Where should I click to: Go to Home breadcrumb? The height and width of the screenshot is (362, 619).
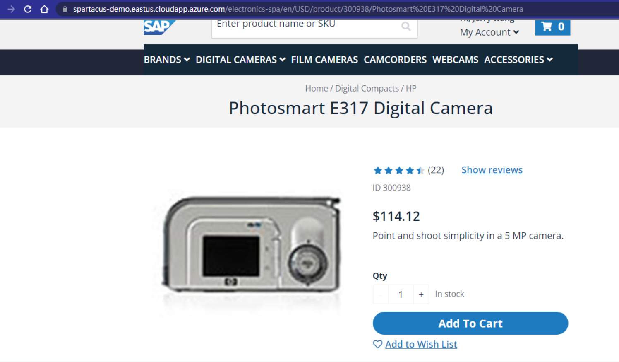point(317,88)
